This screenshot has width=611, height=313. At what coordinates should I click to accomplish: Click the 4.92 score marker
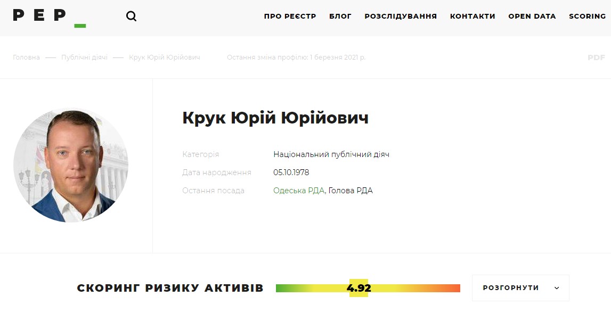click(359, 289)
